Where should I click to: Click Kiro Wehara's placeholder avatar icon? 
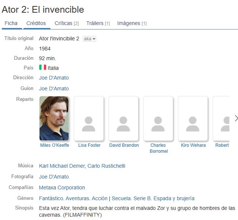[x=192, y=124]
